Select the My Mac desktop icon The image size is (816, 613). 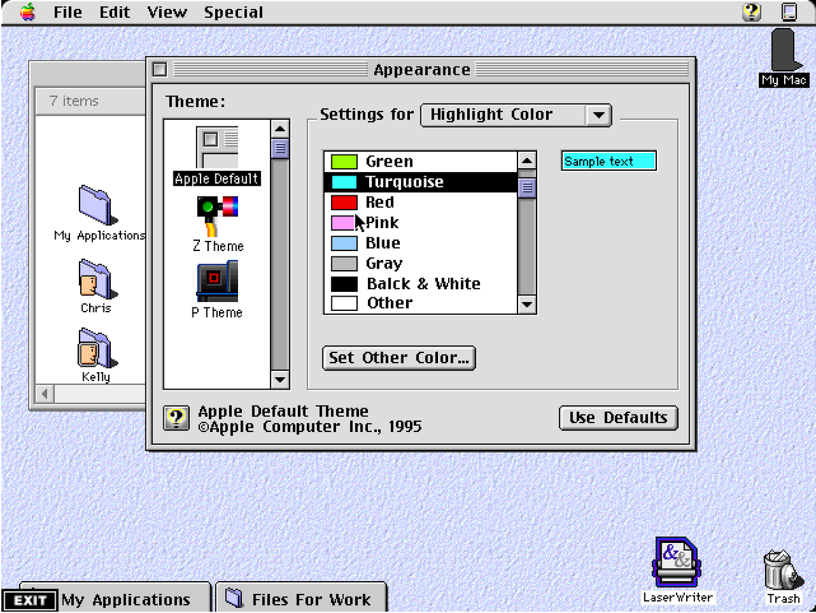(784, 57)
